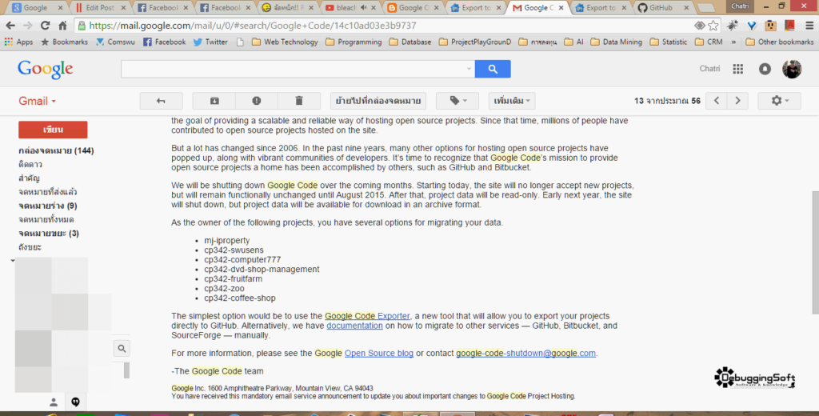The image size is (819, 416).
Task: Show more bookmarks with the chevron
Action: (x=733, y=42)
